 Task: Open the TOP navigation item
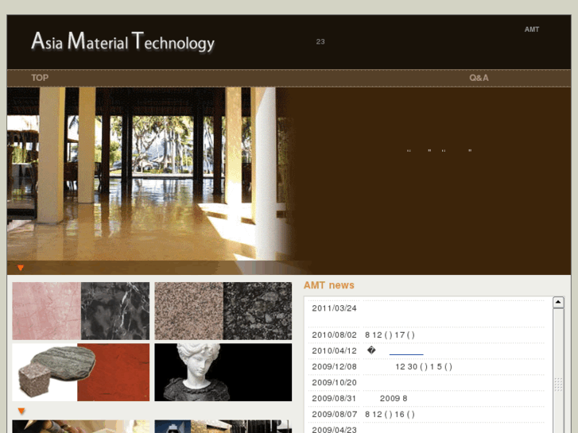pyautogui.click(x=40, y=78)
